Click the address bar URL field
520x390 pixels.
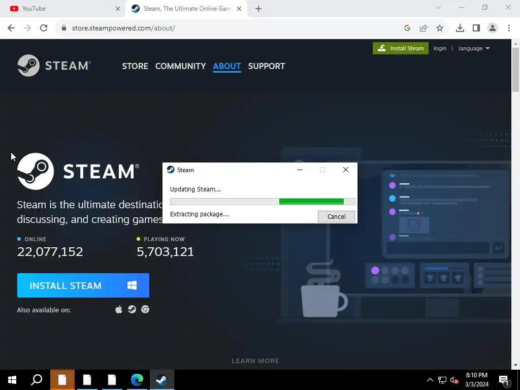coord(232,28)
